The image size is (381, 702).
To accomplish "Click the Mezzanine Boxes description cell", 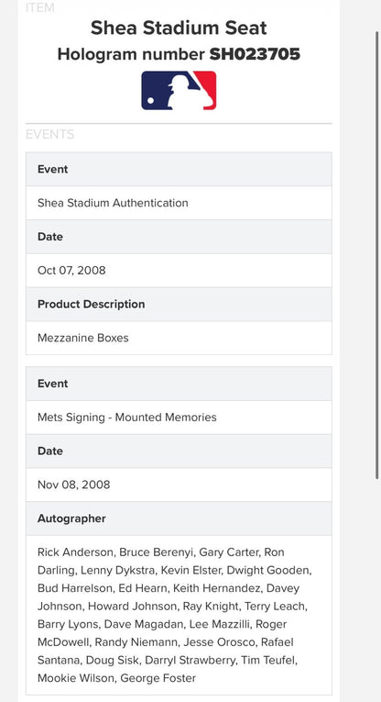I will pos(179,338).
